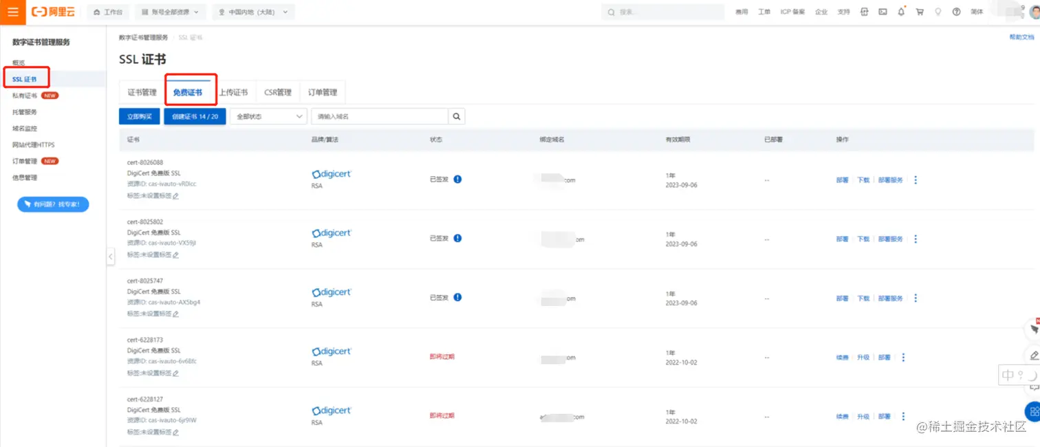Focus the top 搜索 search box
Image resolution: width=1040 pixels, height=447 pixels.
pos(662,12)
